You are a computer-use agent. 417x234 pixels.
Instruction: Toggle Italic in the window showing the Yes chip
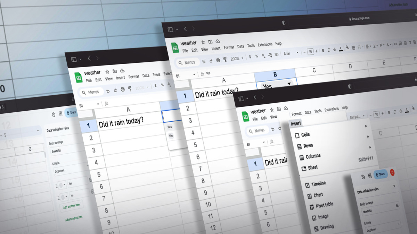(x=329, y=50)
